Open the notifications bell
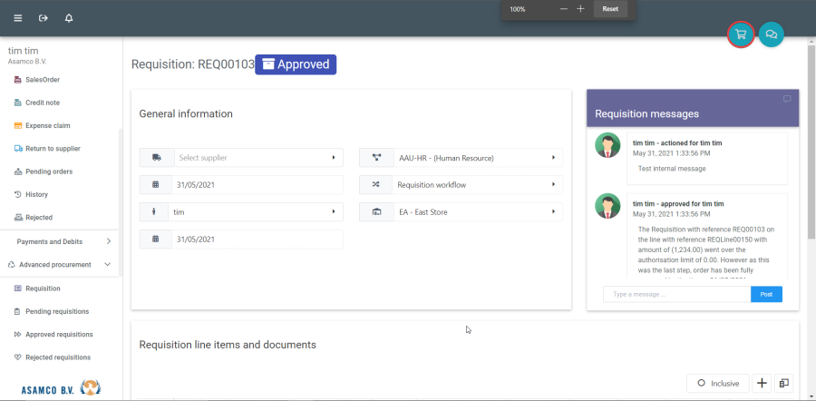The image size is (816, 401). tap(69, 18)
